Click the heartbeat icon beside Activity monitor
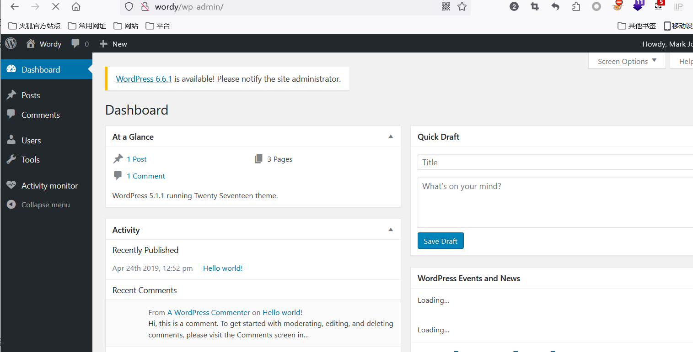This screenshot has height=352, width=693. pyautogui.click(x=11, y=185)
